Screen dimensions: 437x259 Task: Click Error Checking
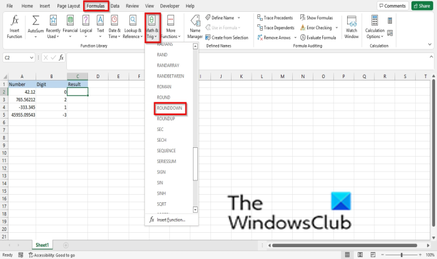[316, 27]
